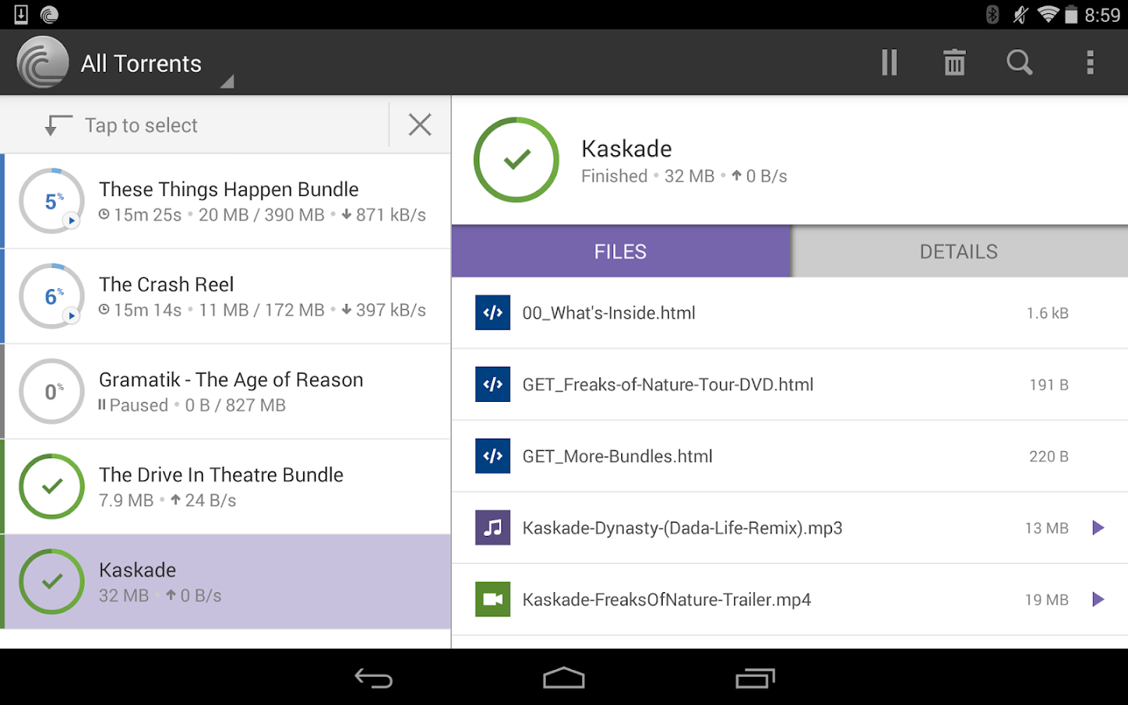Viewport: 1128px width, 705px height.
Task: Tap the 220 B file size
Action: coord(1049,457)
